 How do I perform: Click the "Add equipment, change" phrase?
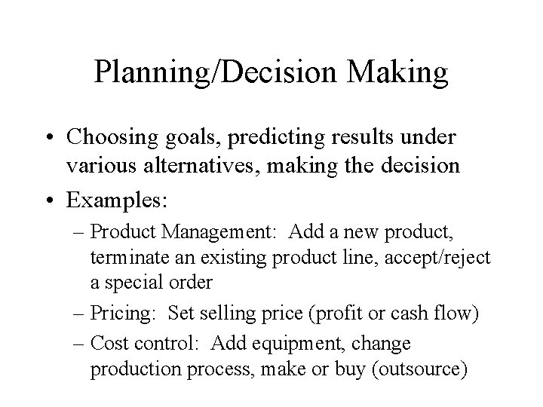(311, 343)
